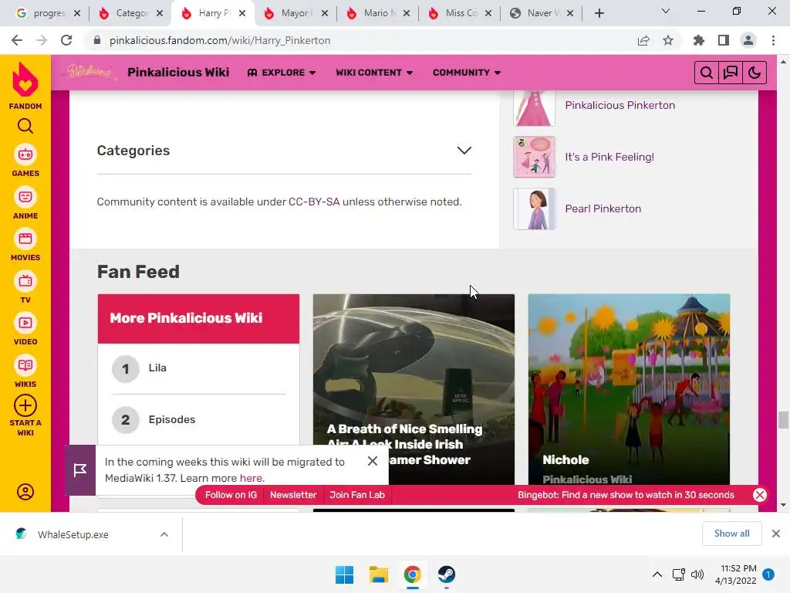
Task: Show hidden system tray icons
Action: [x=657, y=574]
